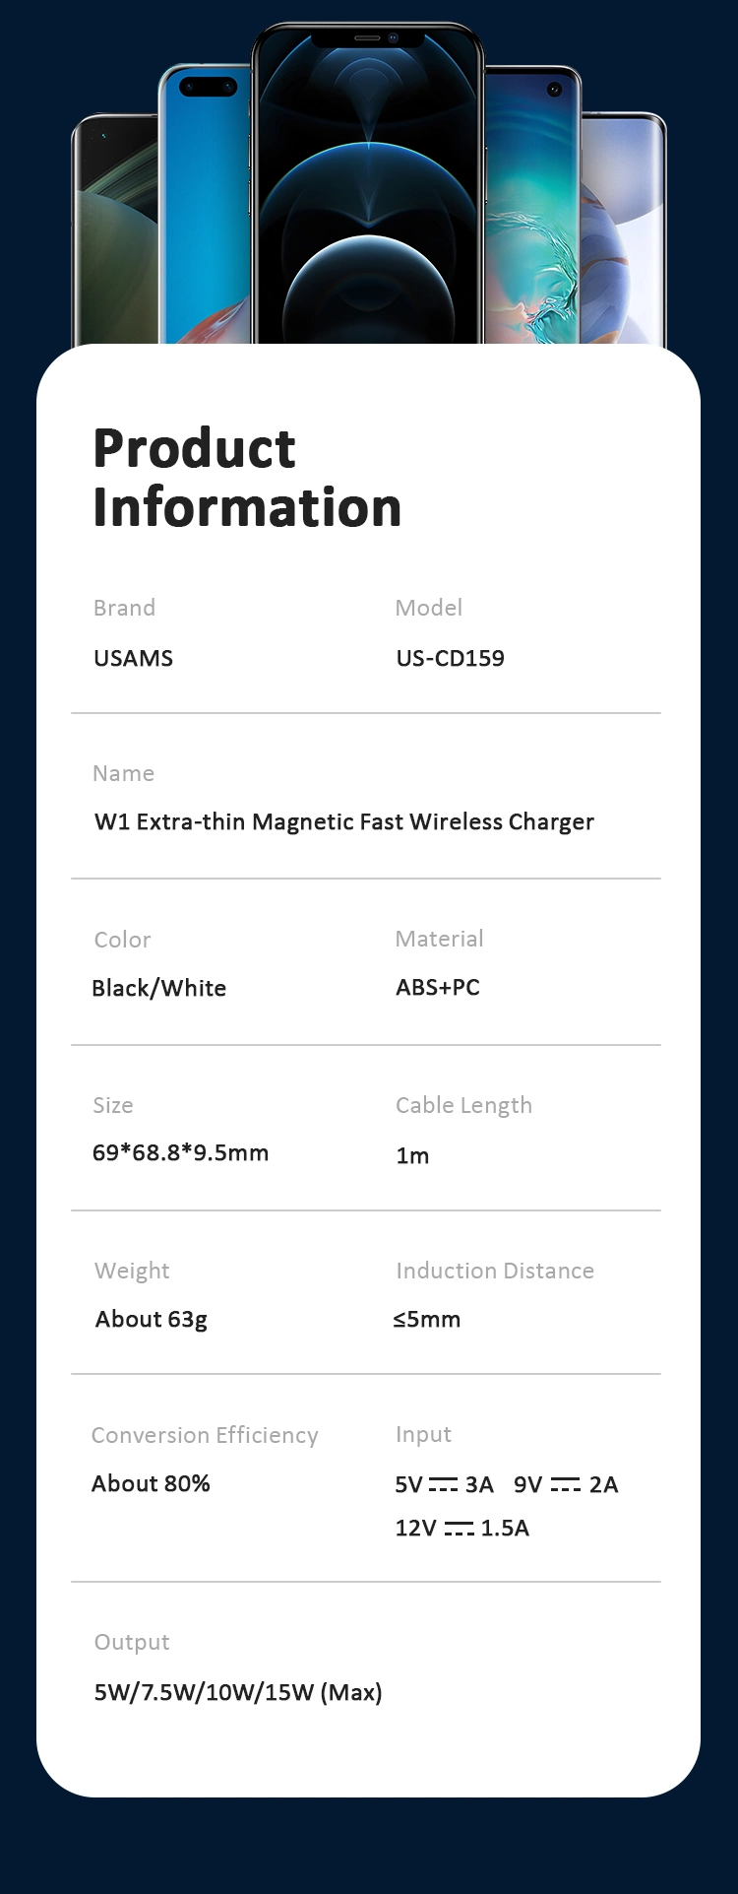
Task: Select the 5W/7.5W/10W/15W (Max) output
Action: (238, 1692)
